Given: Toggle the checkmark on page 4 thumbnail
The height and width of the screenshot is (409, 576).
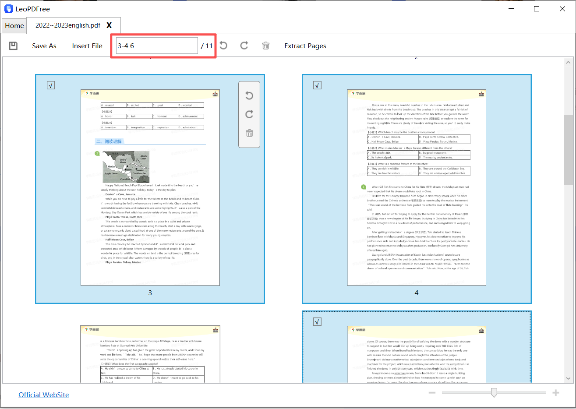Looking at the screenshot, I should click(x=317, y=85).
